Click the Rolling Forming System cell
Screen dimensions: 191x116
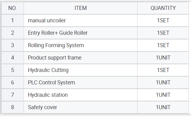(x=80, y=45)
